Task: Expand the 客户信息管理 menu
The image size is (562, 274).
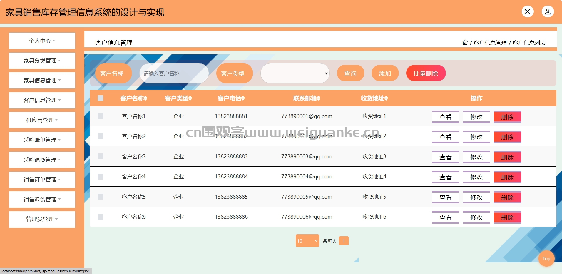Action: [42, 100]
